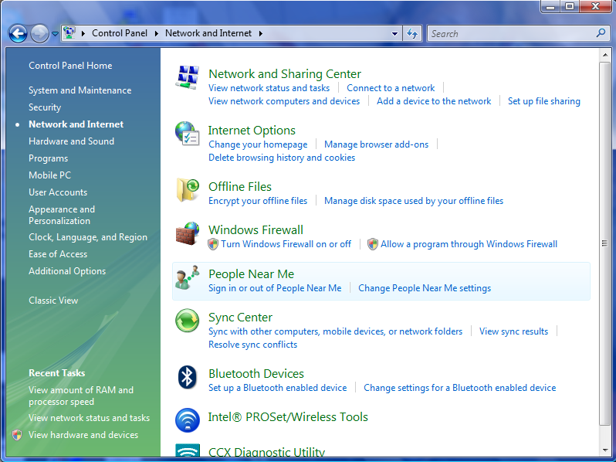Click the scrollbar up arrow
The image size is (616, 462).
click(604, 55)
